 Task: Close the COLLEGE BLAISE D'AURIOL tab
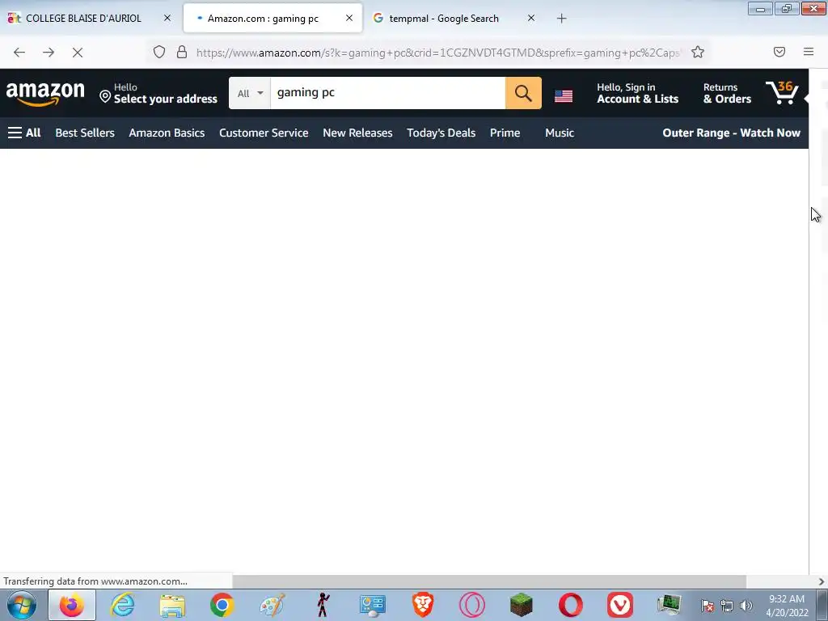(x=167, y=18)
